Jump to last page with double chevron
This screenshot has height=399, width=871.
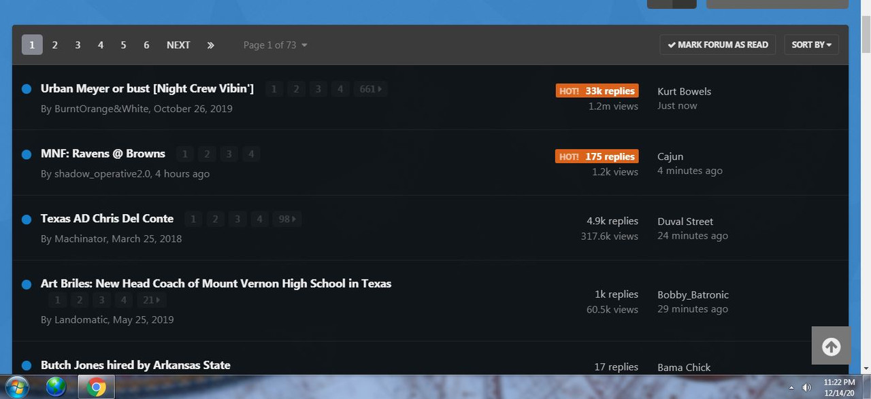(x=211, y=45)
